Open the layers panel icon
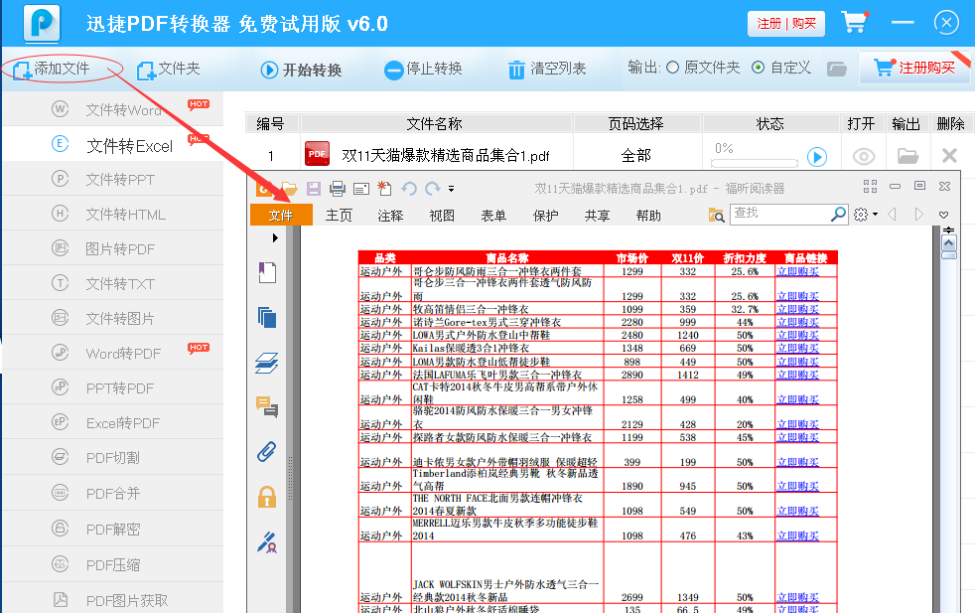Viewport: 975px width, 613px height. tap(267, 363)
